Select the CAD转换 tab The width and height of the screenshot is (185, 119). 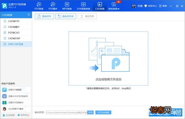(x=100, y=6)
